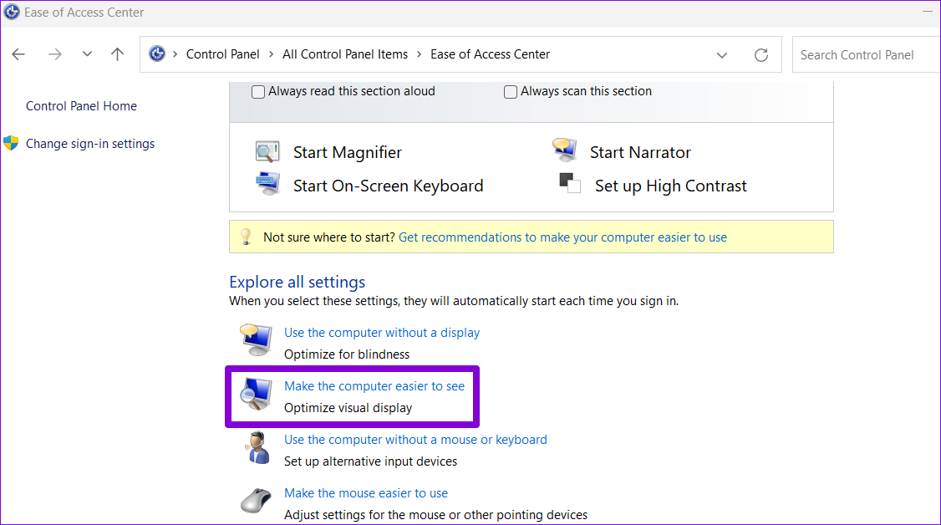The height and width of the screenshot is (525, 941).
Task: Enable Always scan this section checkbox
Action: (511, 92)
